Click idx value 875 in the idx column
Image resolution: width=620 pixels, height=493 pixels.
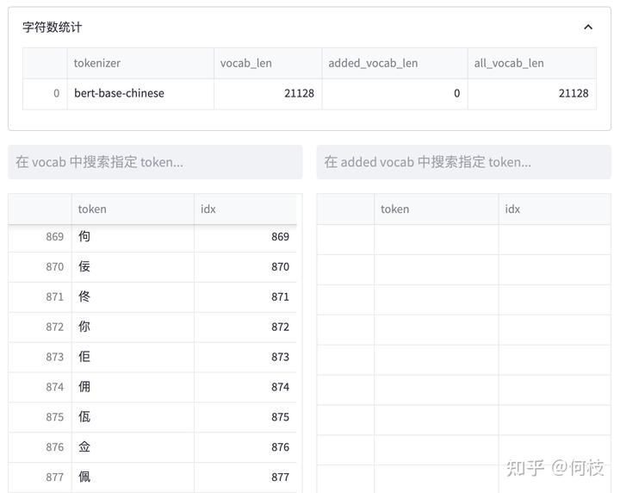(245, 417)
